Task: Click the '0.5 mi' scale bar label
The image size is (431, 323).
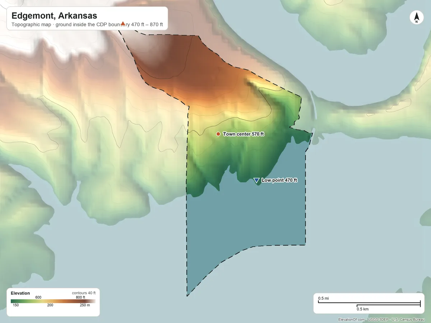Action: point(324,298)
